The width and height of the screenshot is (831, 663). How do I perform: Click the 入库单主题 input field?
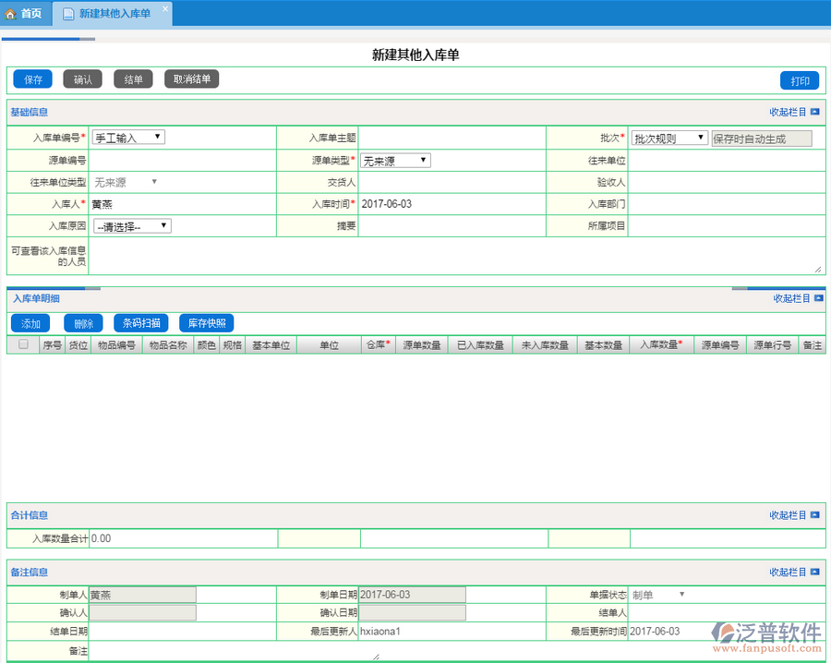452,138
